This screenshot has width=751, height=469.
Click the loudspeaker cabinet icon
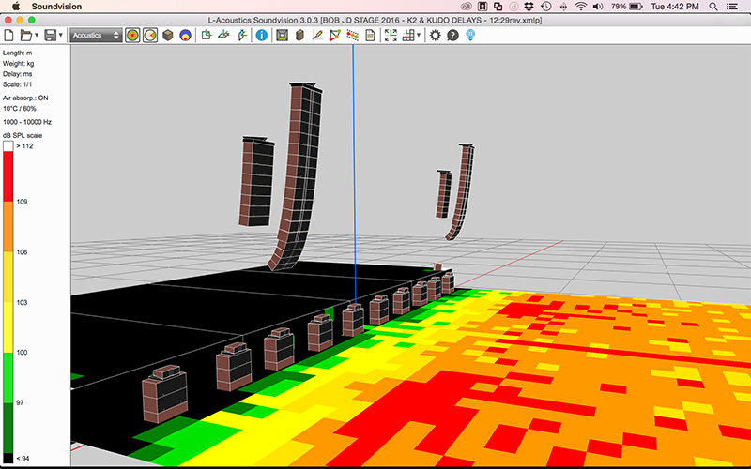point(299,36)
